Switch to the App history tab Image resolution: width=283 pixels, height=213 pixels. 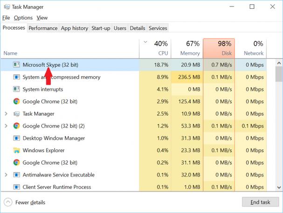click(x=74, y=28)
